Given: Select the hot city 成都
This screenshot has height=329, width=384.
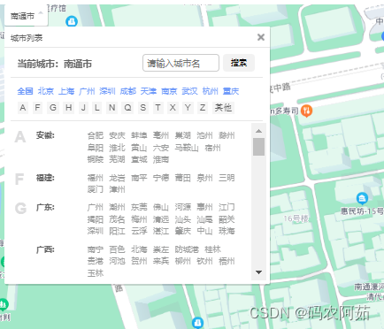Looking at the screenshot, I should tap(128, 91).
